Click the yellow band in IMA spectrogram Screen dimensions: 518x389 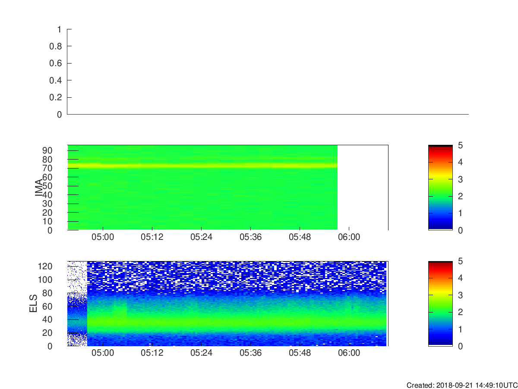tap(202, 166)
